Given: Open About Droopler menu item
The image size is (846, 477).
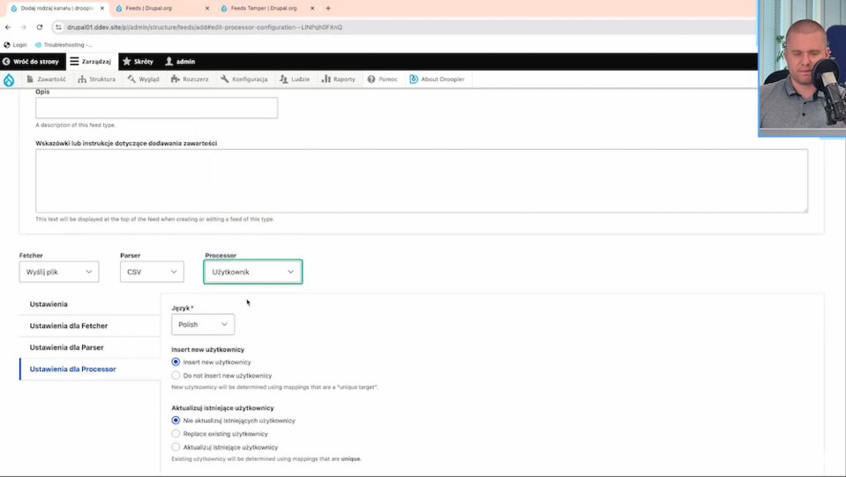Looking at the screenshot, I should (x=437, y=79).
